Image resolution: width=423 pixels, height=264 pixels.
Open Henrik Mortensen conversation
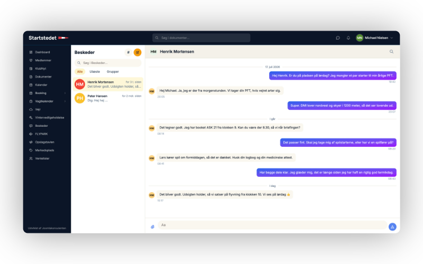108,84
